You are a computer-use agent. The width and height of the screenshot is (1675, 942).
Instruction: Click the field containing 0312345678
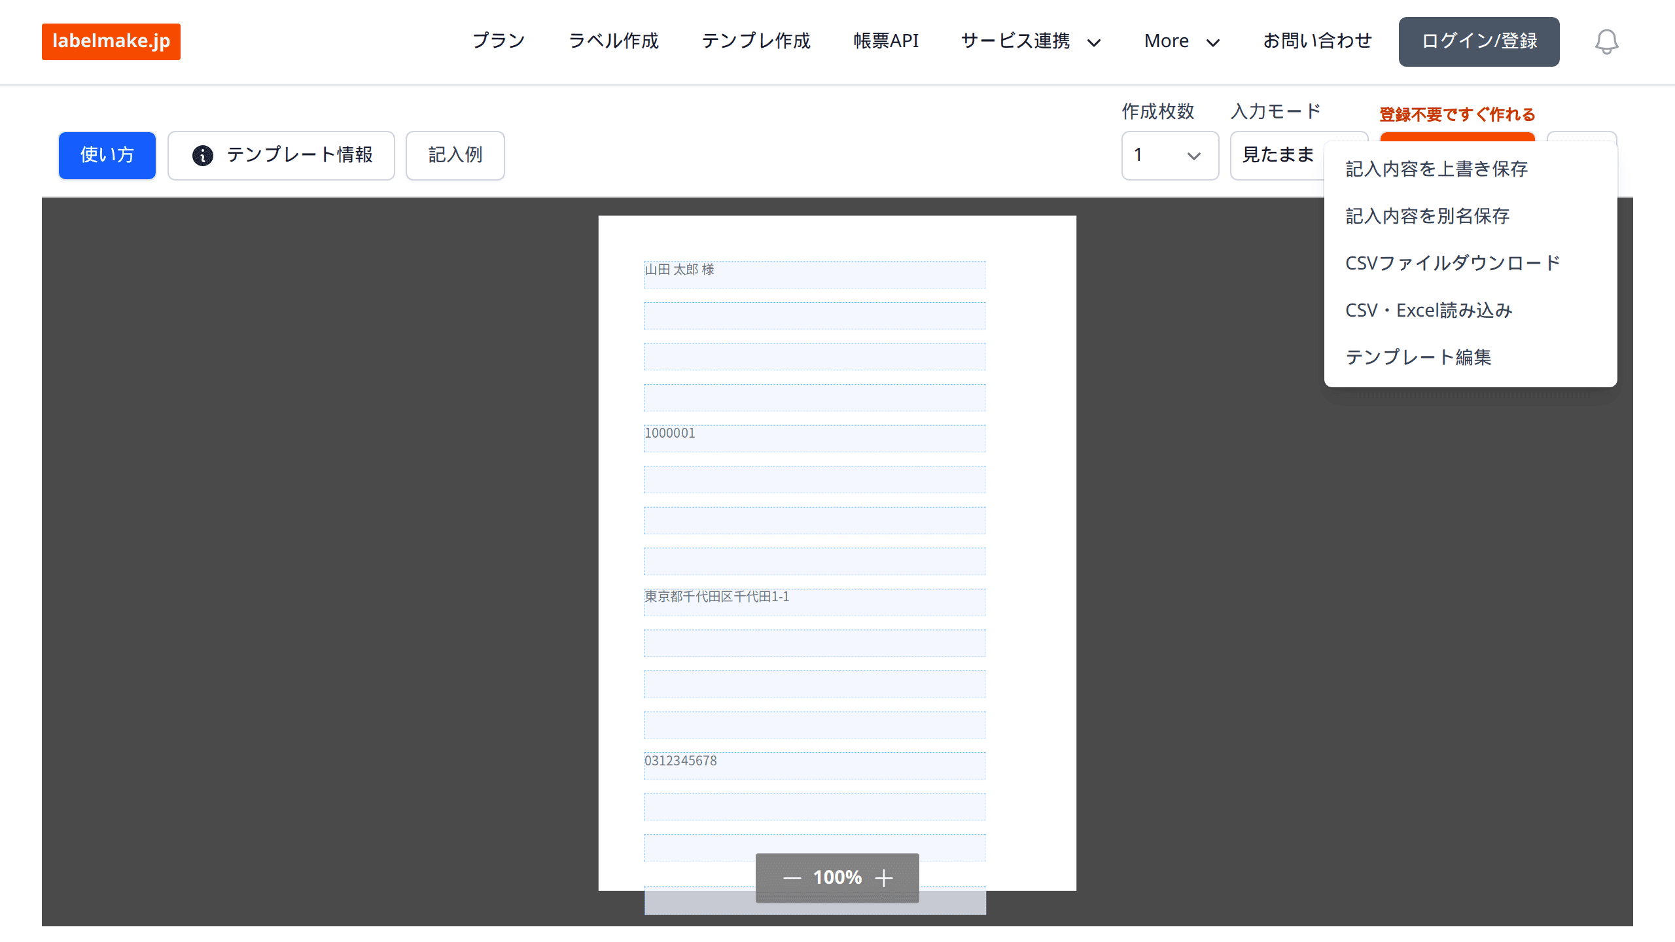pyautogui.click(x=815, y=766)
